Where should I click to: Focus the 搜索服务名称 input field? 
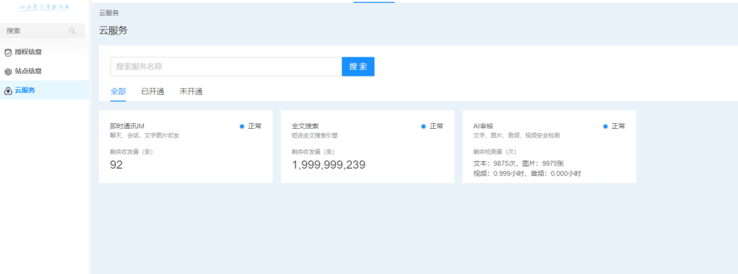click(226, 67)
